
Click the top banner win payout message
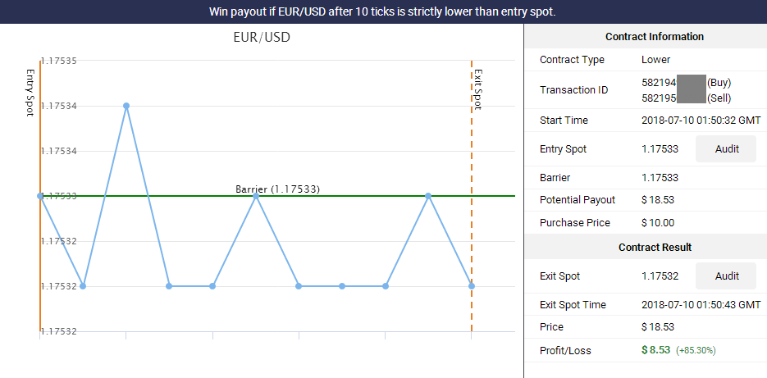coord(382,11)
